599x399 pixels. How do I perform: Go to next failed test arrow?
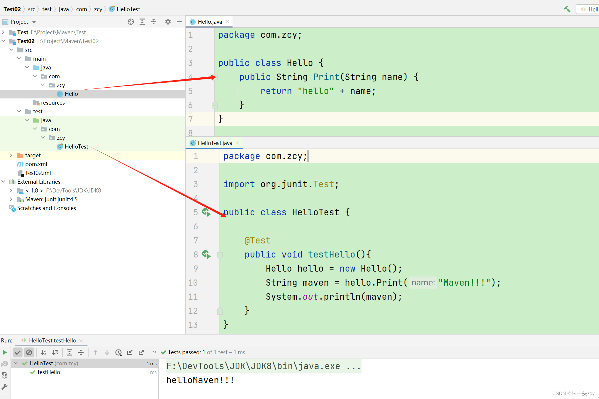(x=107, y=352)
